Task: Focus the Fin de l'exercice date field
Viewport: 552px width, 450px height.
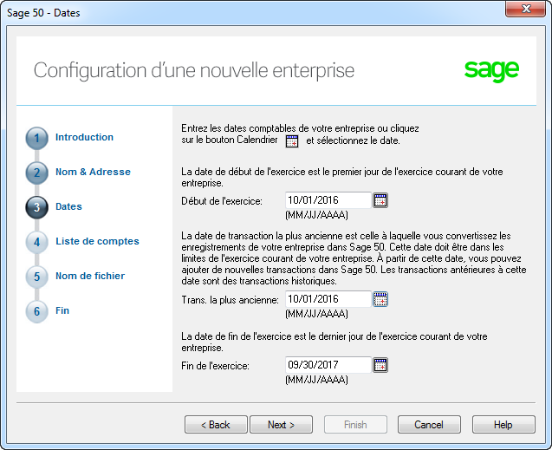Action: click(x=328, y=365)
